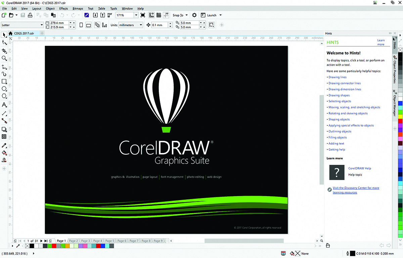Open the Drawing shapes hint link

click(339, 96)
